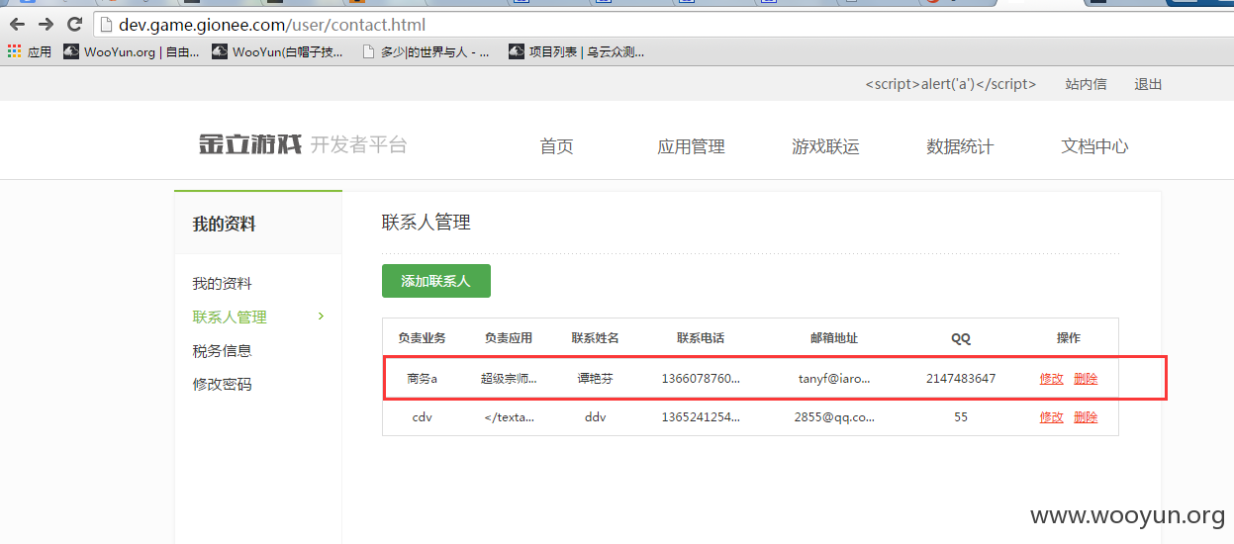
Task: Click the <script>alert('a')</script> username
Action: click(x=950, y=84)
